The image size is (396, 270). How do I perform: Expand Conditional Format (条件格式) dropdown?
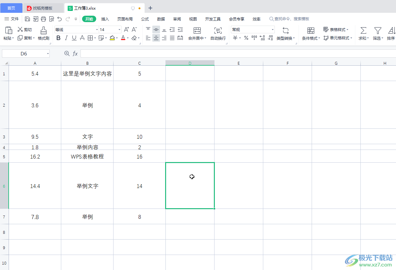(x=319, y=38)
